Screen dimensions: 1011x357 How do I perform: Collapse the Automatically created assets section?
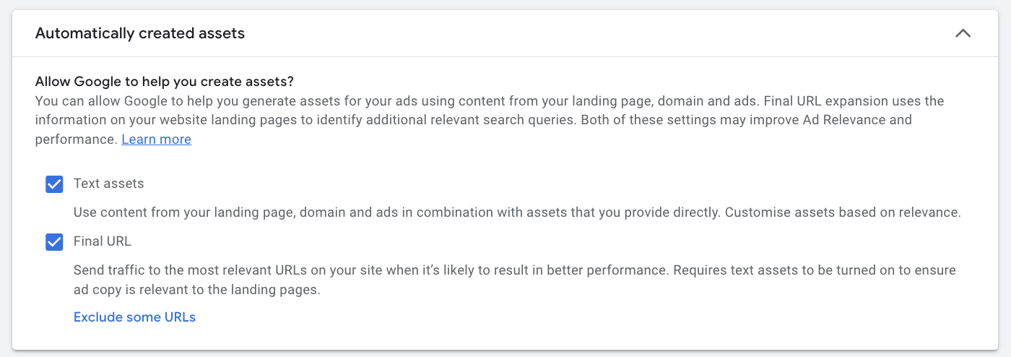(963, 33)
